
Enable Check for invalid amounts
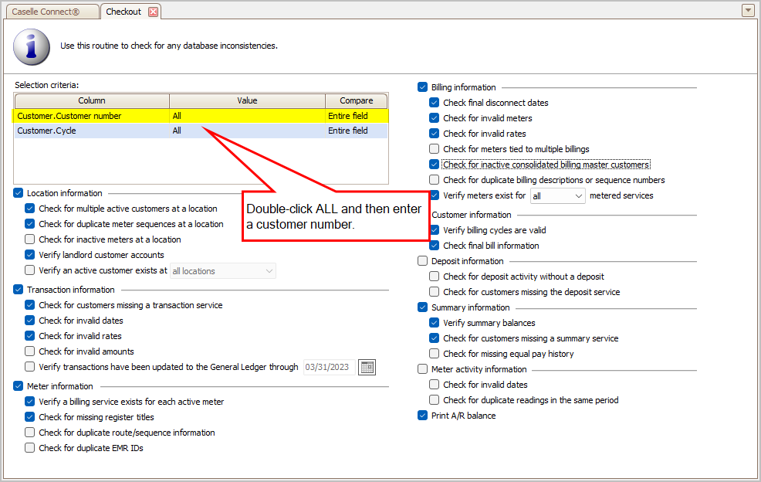[x=30, y=351]
